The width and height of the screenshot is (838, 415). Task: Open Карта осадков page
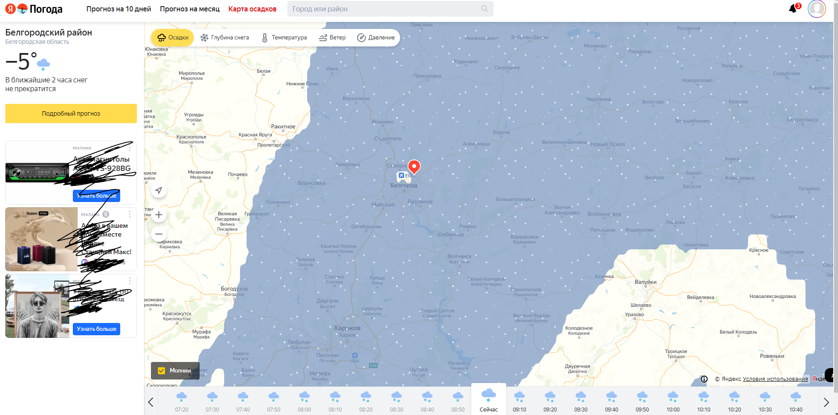pos(252,9)
